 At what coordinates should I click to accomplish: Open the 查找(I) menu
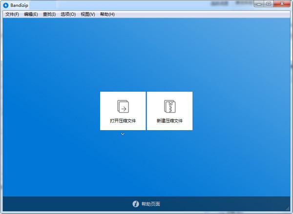coord(49,14)
